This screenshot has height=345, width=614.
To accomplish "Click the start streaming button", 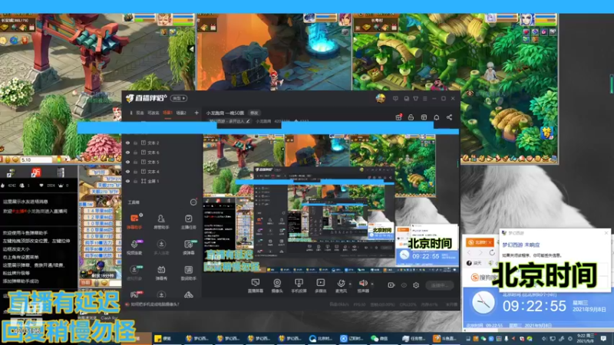I will point(439,285).
